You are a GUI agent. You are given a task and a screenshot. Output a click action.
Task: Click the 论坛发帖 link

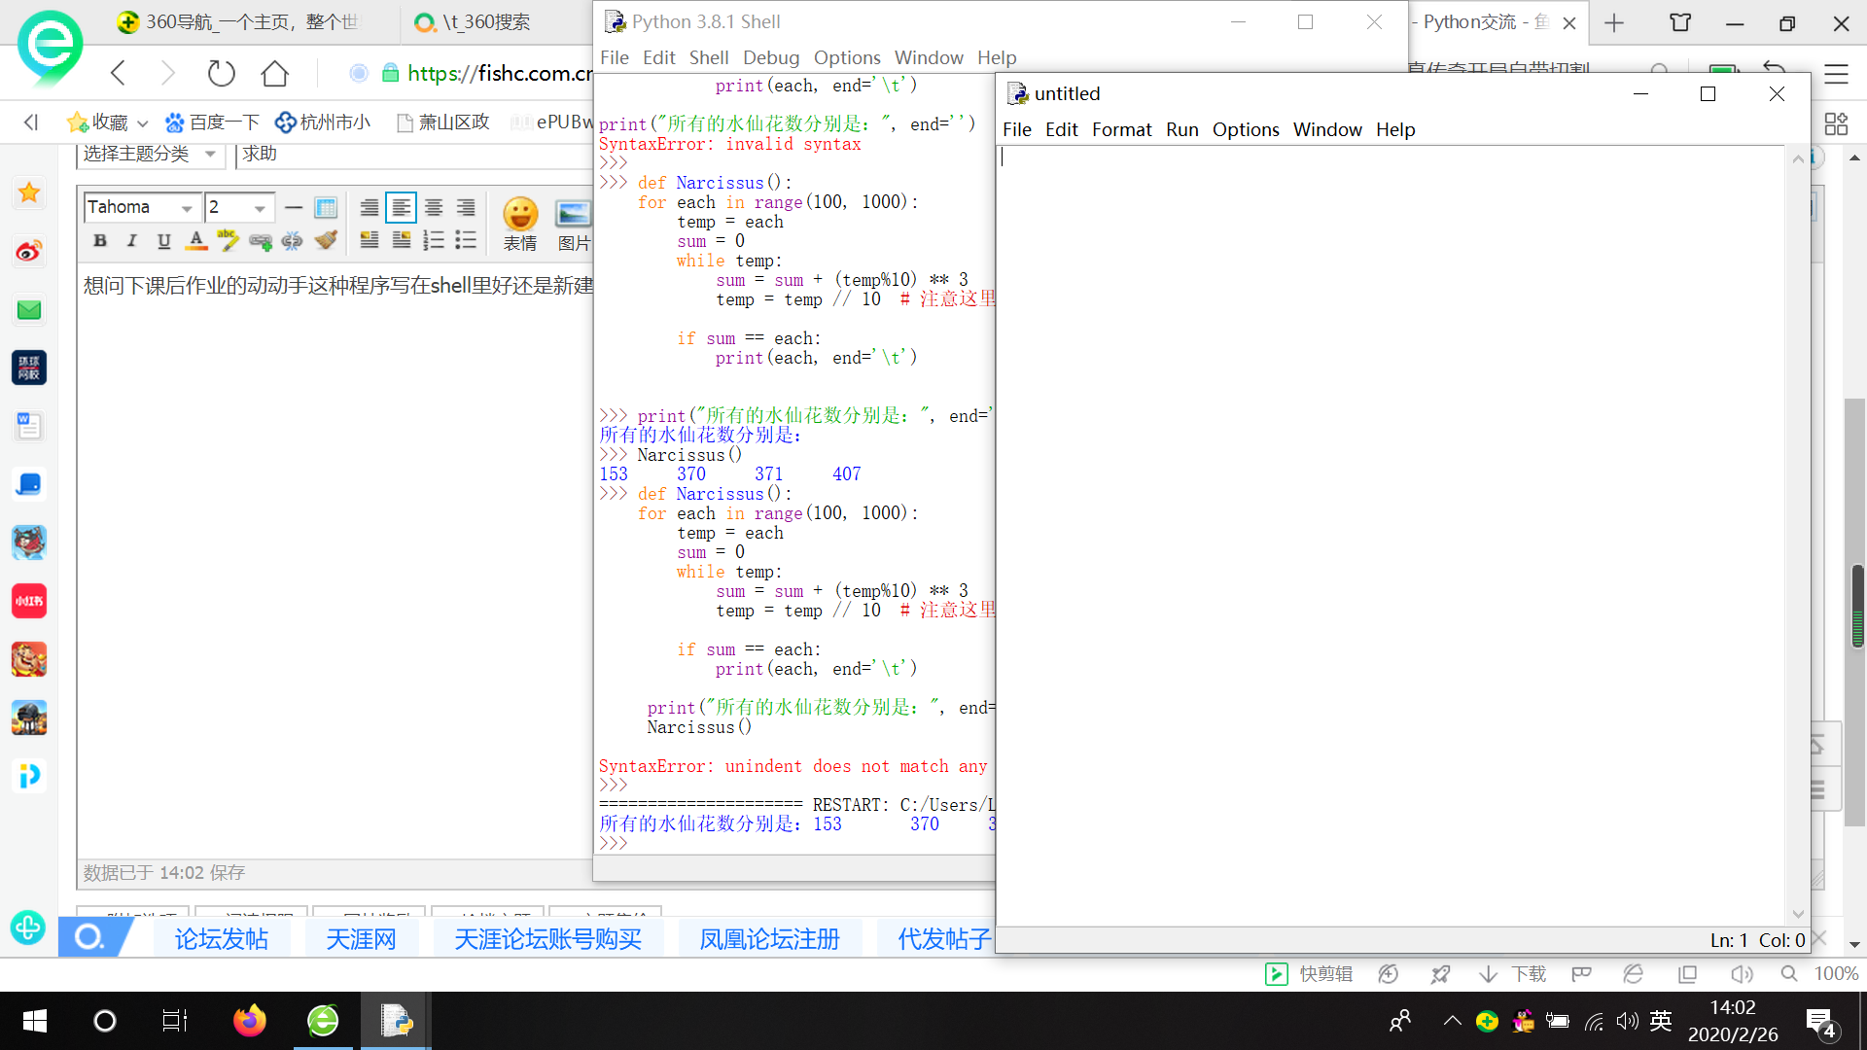point(222,939)
